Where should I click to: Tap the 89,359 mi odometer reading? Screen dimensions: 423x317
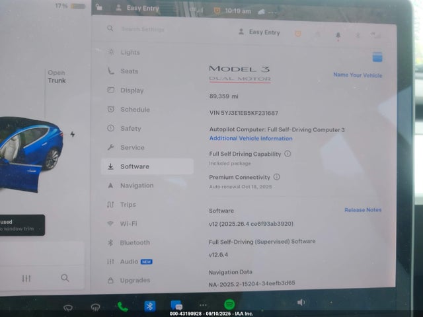tap(223, 96)
